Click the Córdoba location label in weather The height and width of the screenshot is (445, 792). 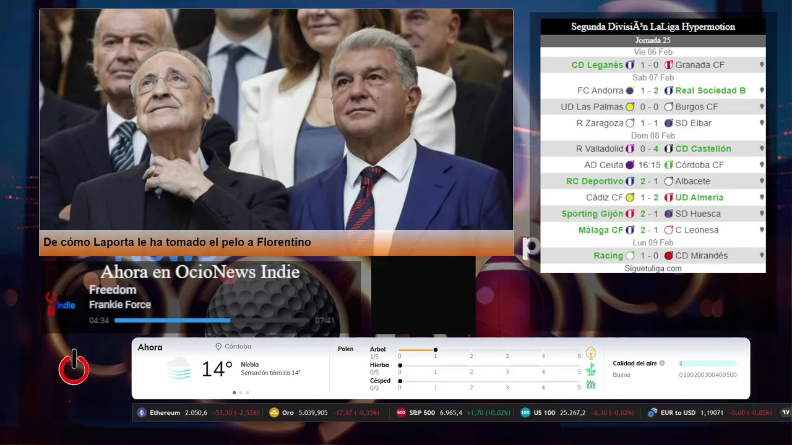(238, 347)
